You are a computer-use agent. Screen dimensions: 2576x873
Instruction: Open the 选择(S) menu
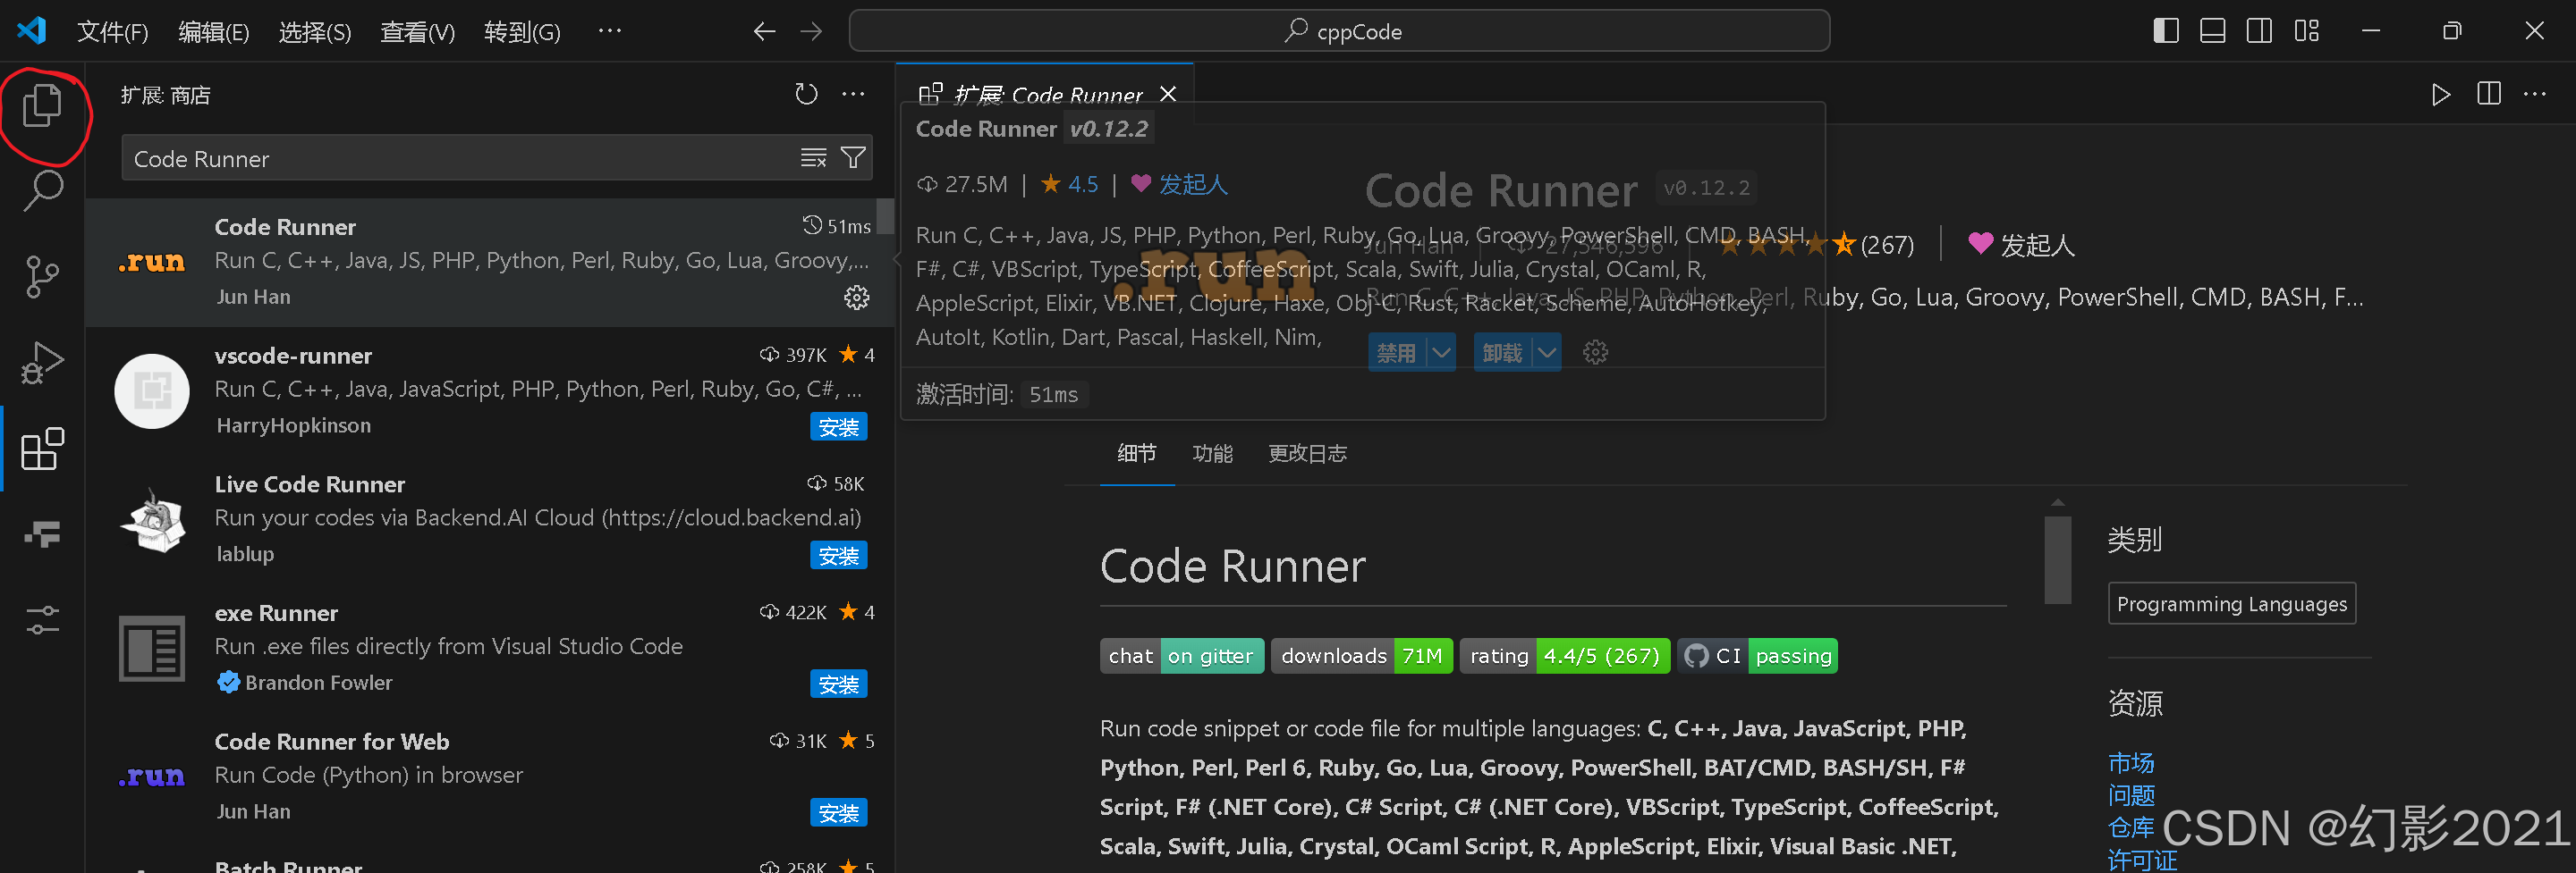coord(314,32)
